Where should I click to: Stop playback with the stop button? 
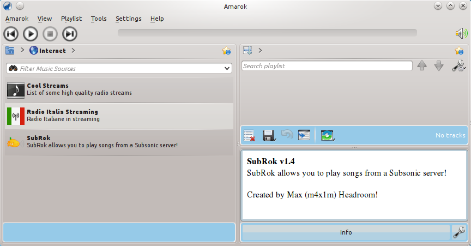50,34
